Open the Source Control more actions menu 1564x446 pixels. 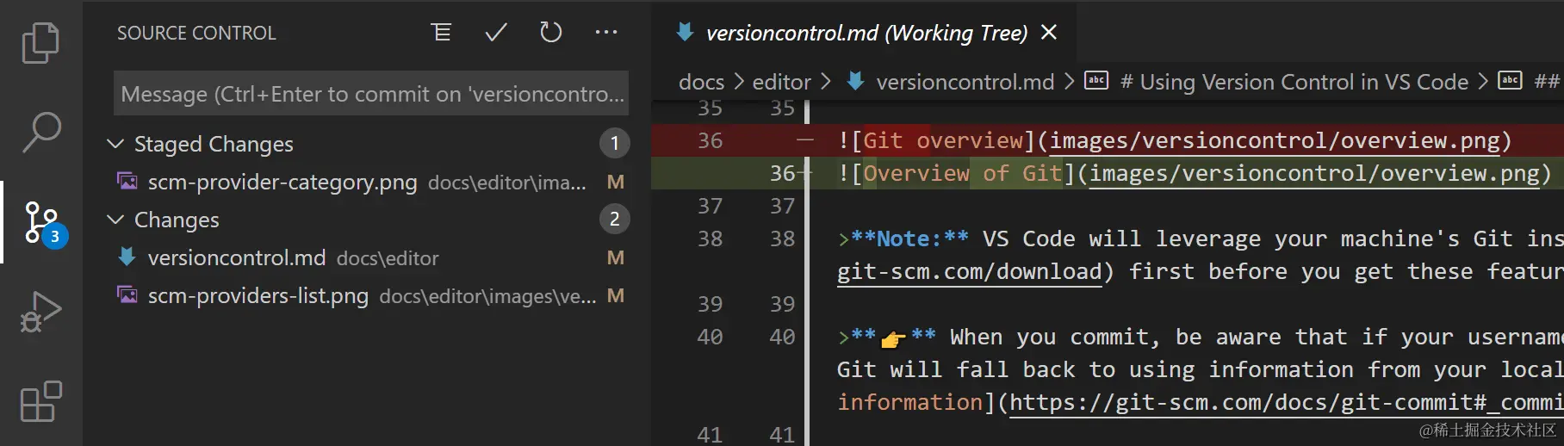(606, 33)
